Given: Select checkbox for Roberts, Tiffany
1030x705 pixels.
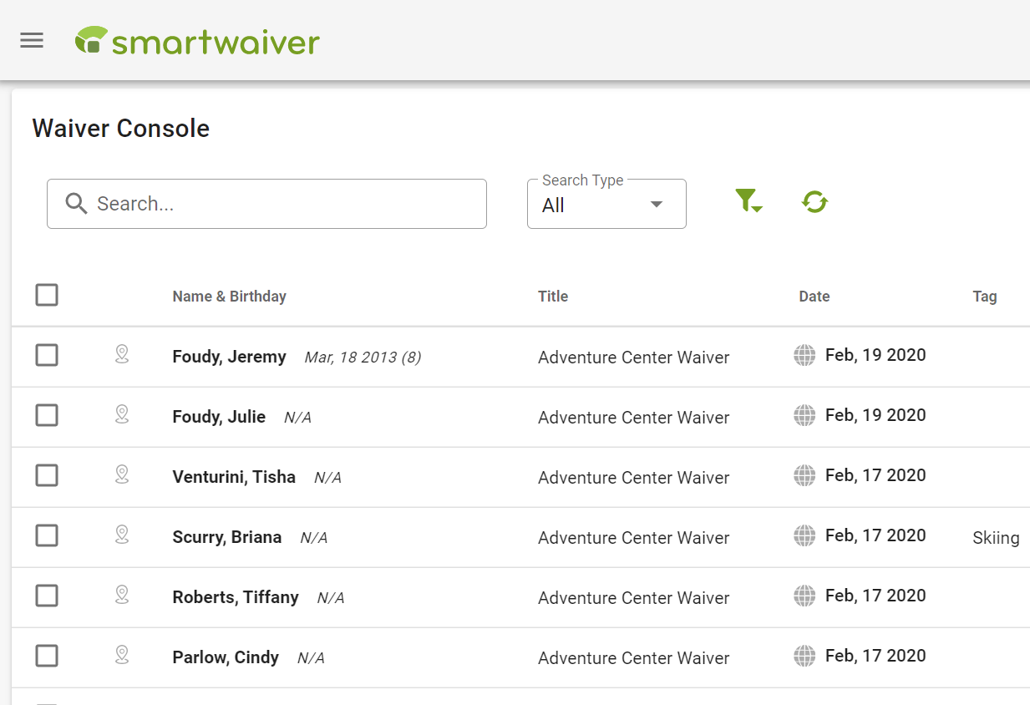Looking at the screenshot, I should (x=47, y=596).
